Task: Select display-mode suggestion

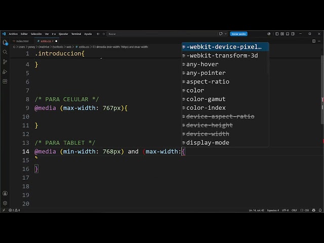Action: click(x=225, y=143)
